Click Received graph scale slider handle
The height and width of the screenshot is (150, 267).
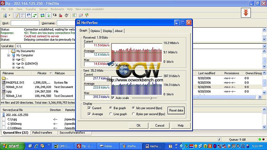[x=158, y=65]
